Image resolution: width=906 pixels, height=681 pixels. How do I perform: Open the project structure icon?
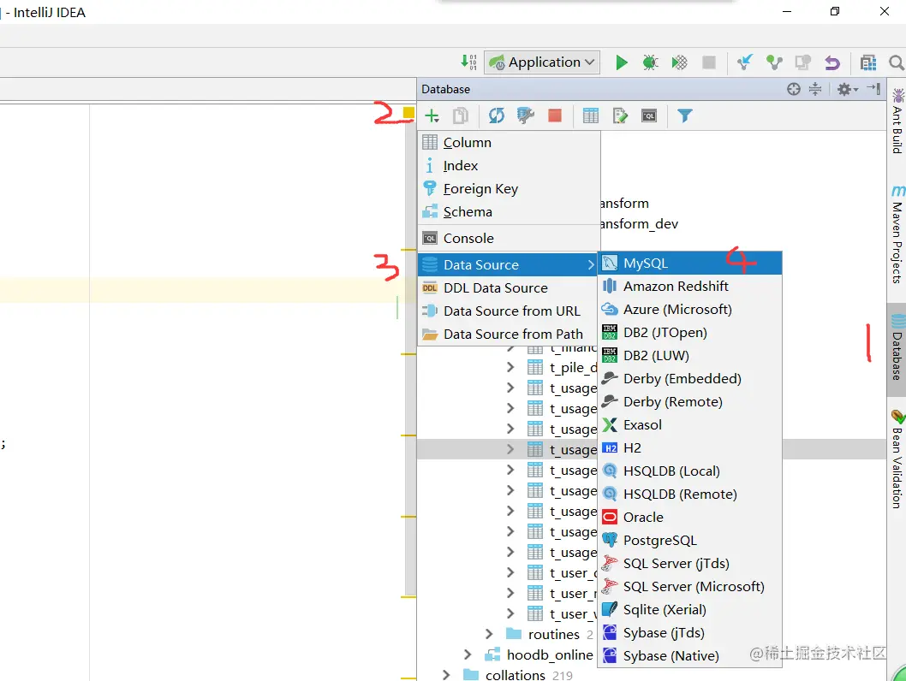[x=867, y=62]
